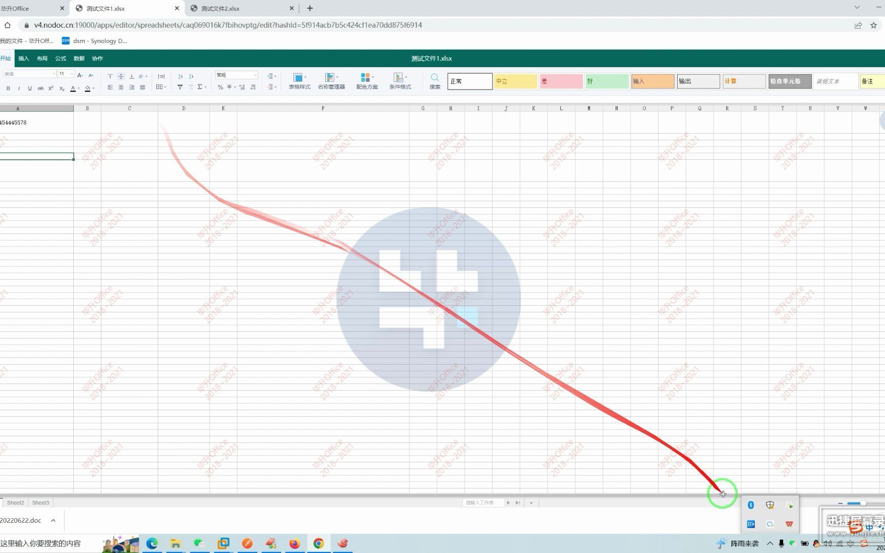Switch to 公式 ribbon tab

pos(60,58)
